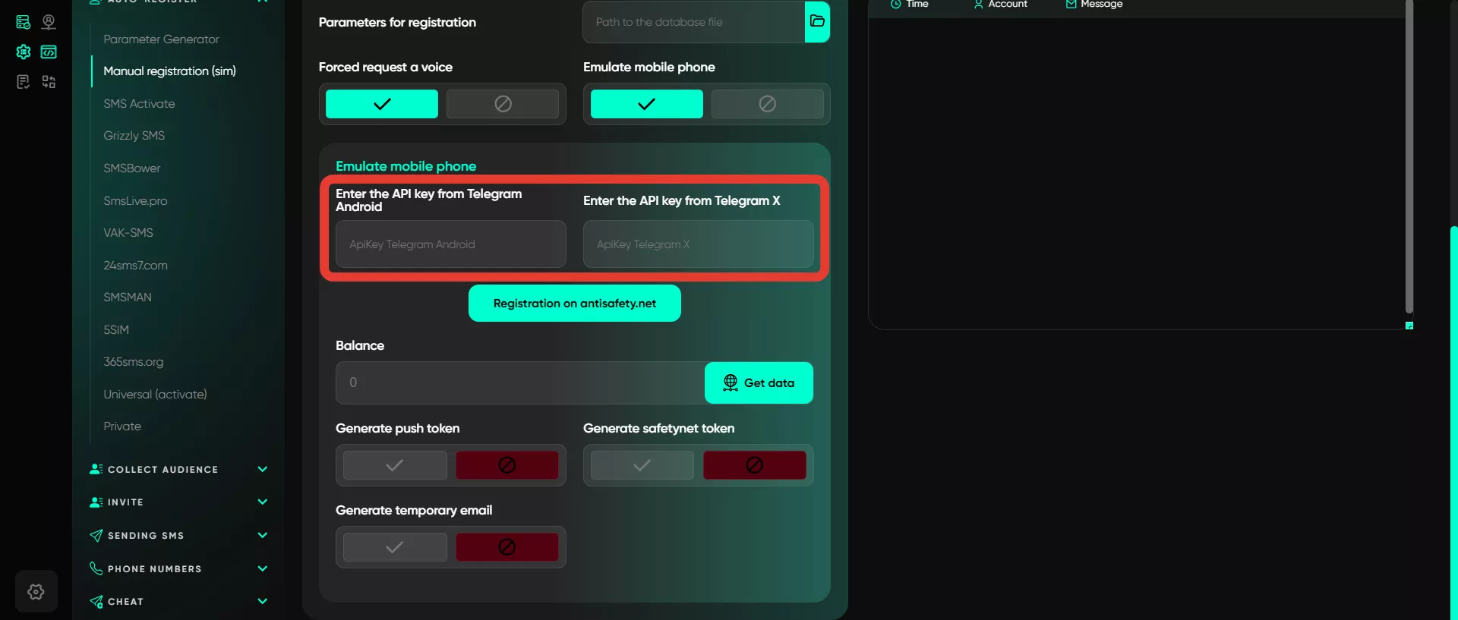Disable Generate push token
Viewport: 1458px width, 620px height.
507,465
